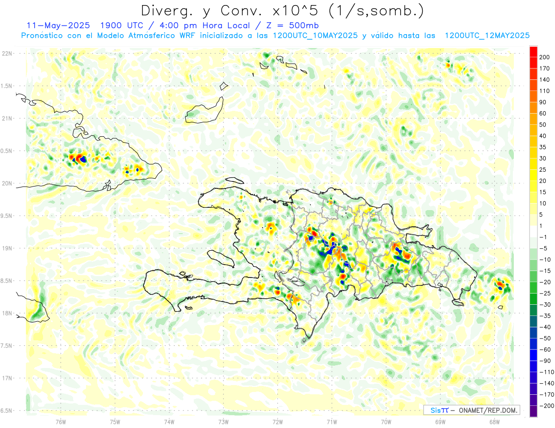Click the colorbar label '170'
This screenshot has width=555, height=428.
click(x=545, y=68)
